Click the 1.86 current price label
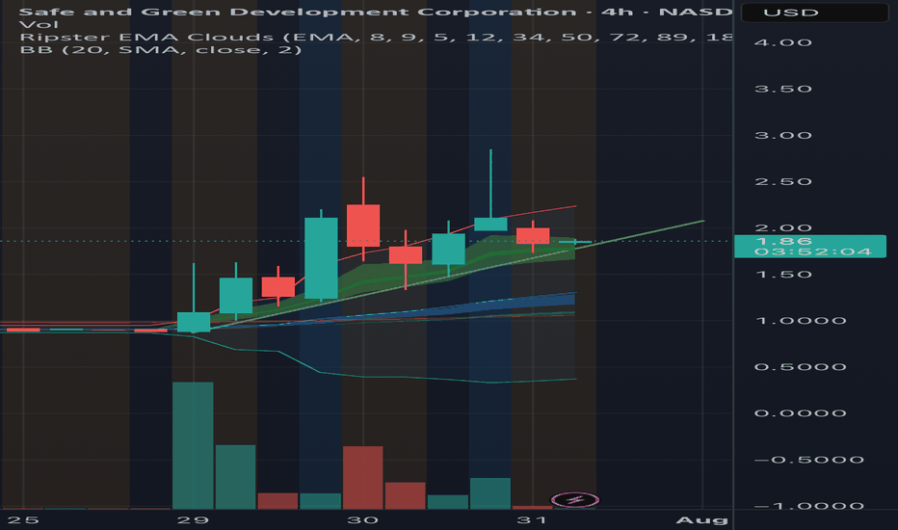Viewport: 898px width, 530px height. tap(809, 246)
